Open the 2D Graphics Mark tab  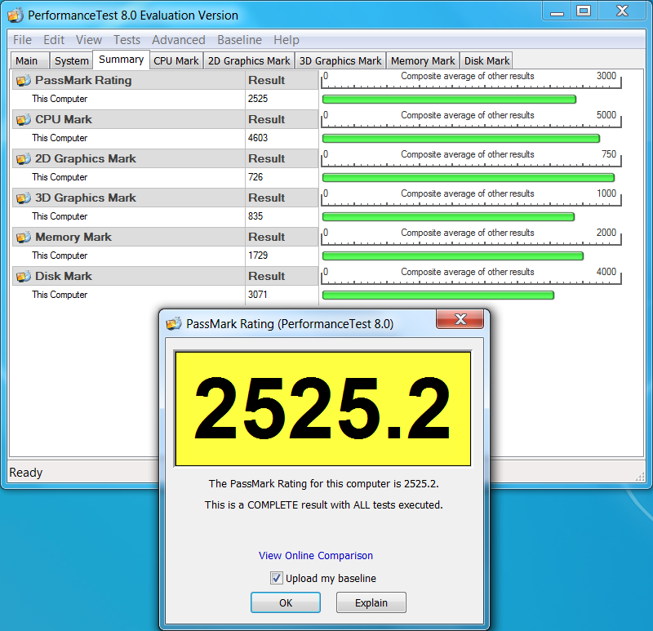pos(249,60)
